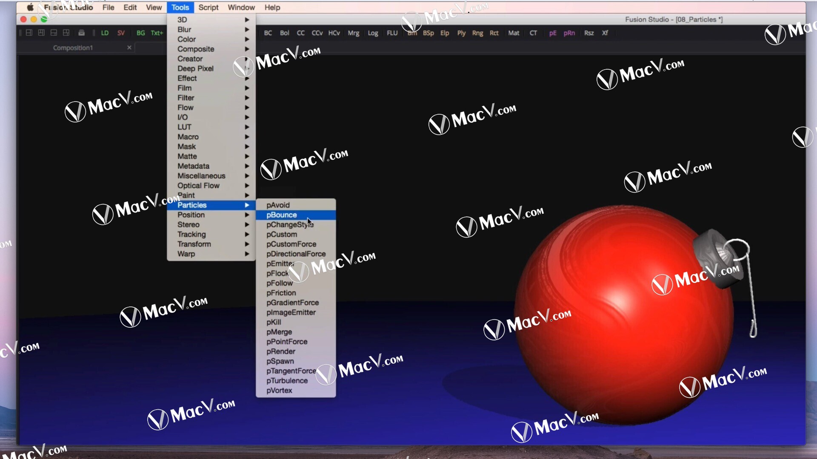Click the BC toolbar button
The image size is (817, 459).
pyautogui.click(x=268, y=33)
